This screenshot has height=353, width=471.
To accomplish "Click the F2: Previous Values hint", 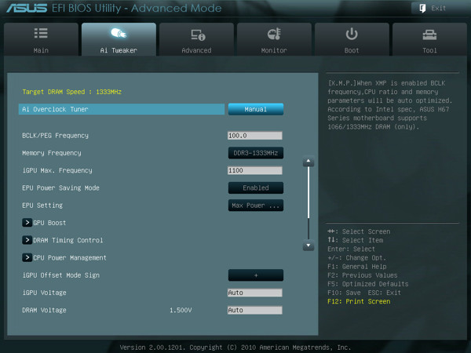I will pyautogui.click(x=362, y=275).
